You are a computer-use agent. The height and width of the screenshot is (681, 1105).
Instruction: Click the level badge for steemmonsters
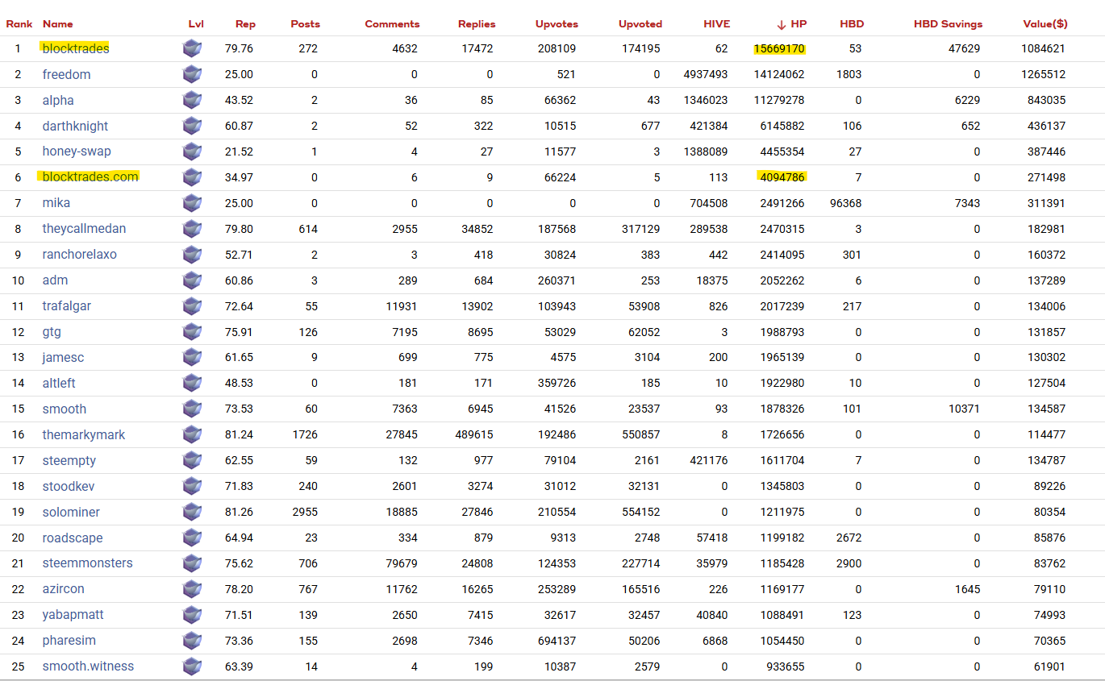pos(192,563)
